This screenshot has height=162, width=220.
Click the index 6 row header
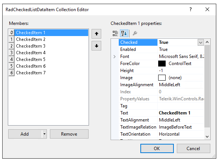[x=12, y=73]
